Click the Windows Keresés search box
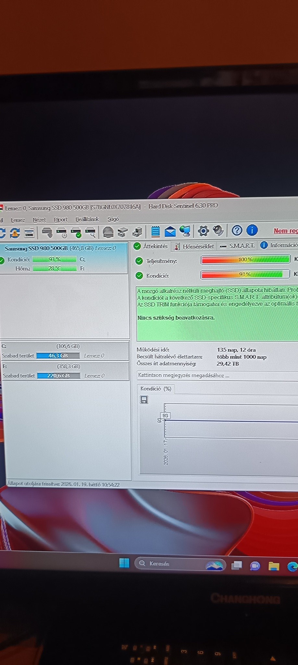 (180, 564)
